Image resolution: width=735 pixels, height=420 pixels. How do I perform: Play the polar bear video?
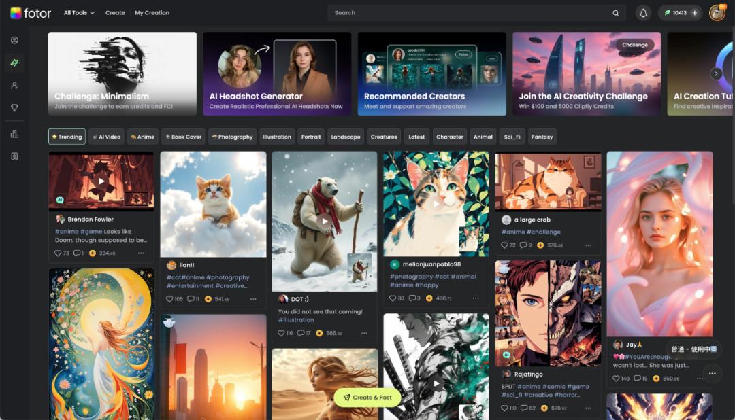pos(325,221)
